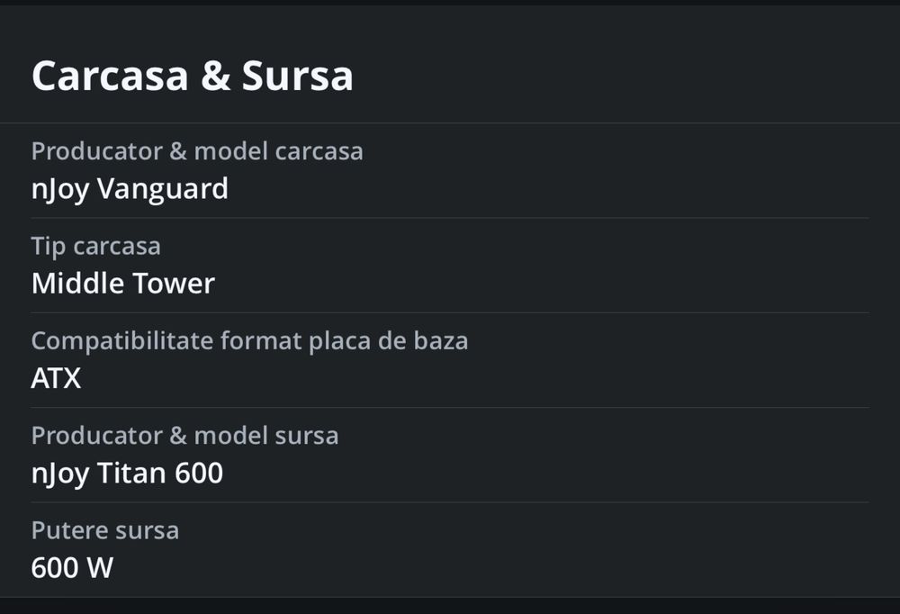The height and width of the screenshot is (614, 900).
Task: Click the nJoy Titan 600 value
Action: click(127, 474)
